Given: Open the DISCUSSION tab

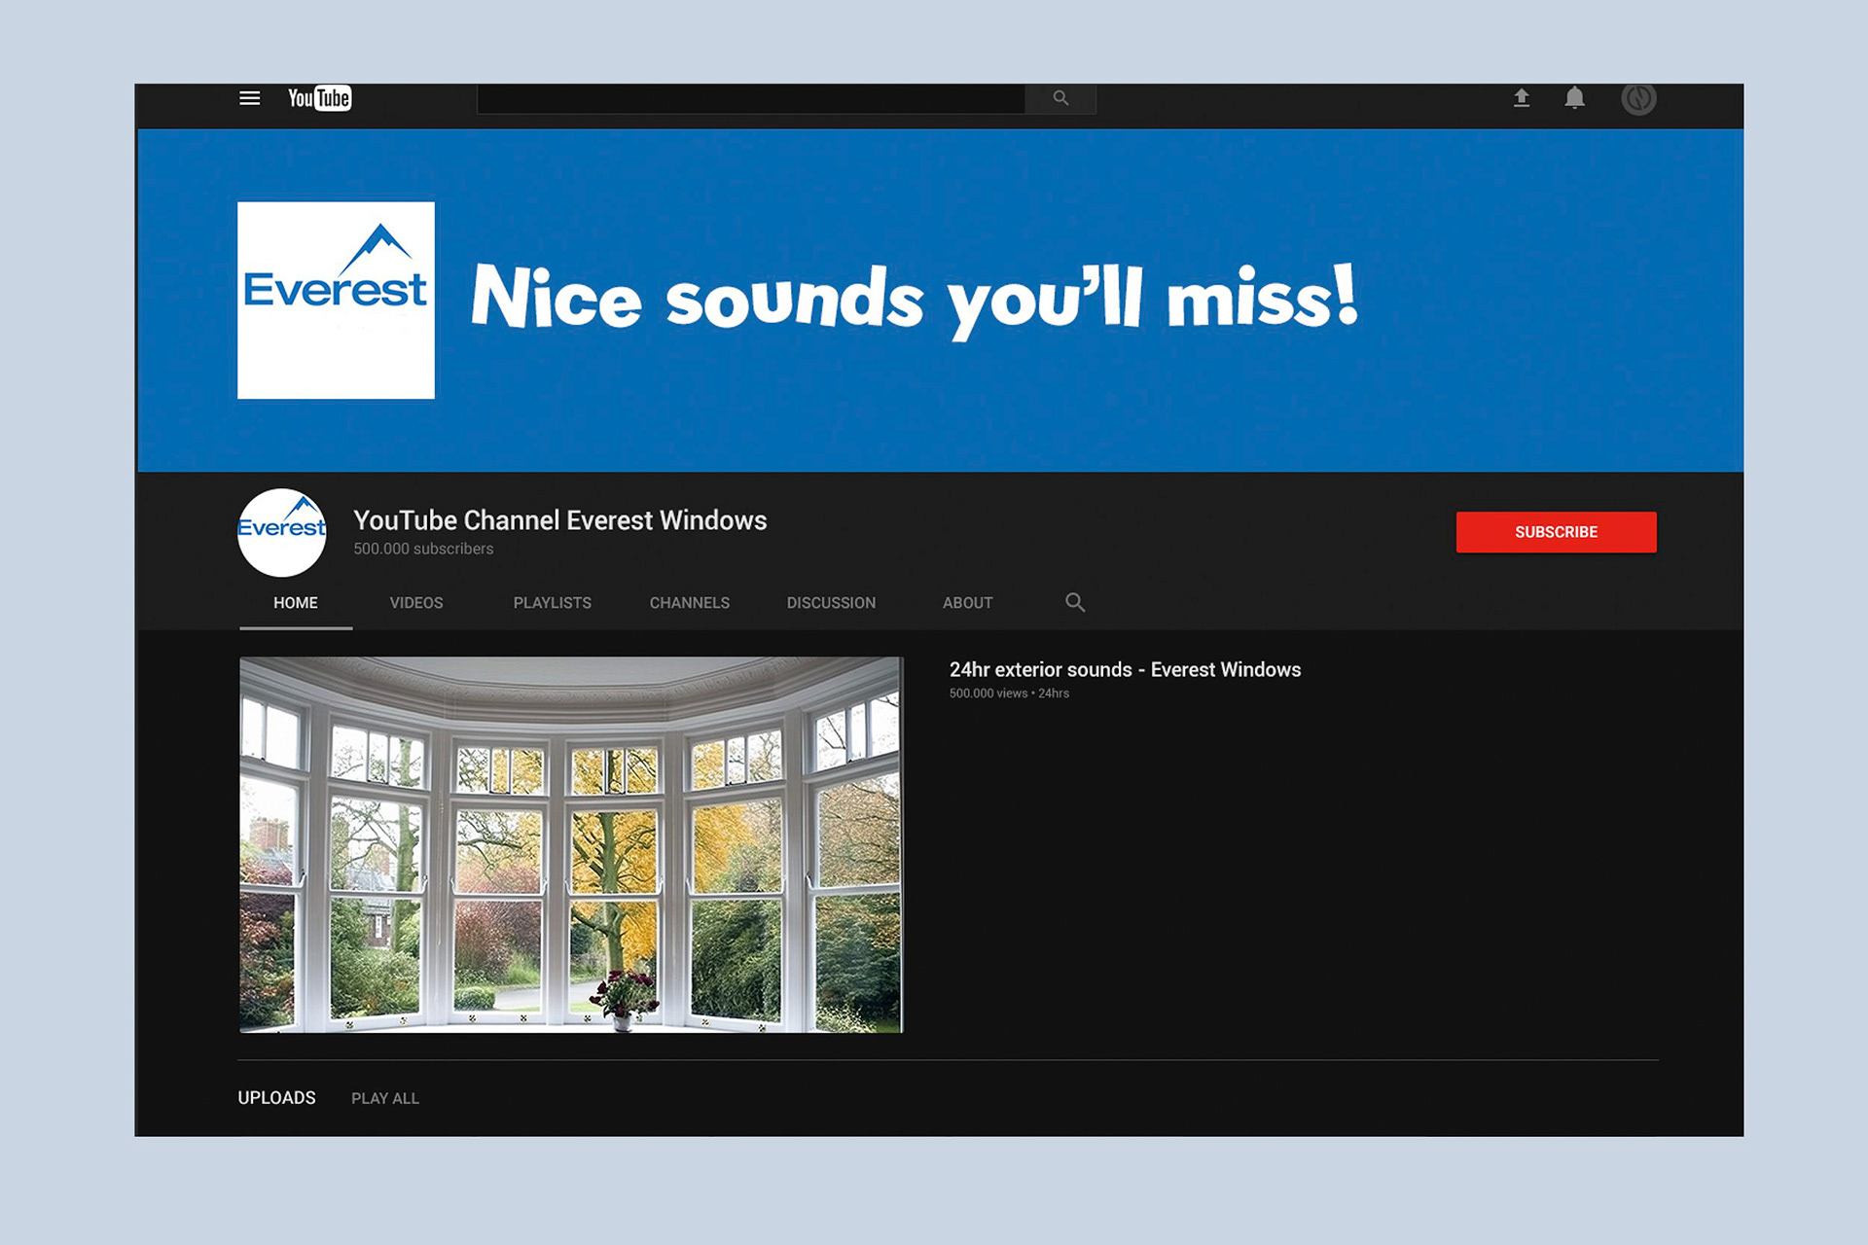Looking at the screenshot, I should tap(831, 603).
